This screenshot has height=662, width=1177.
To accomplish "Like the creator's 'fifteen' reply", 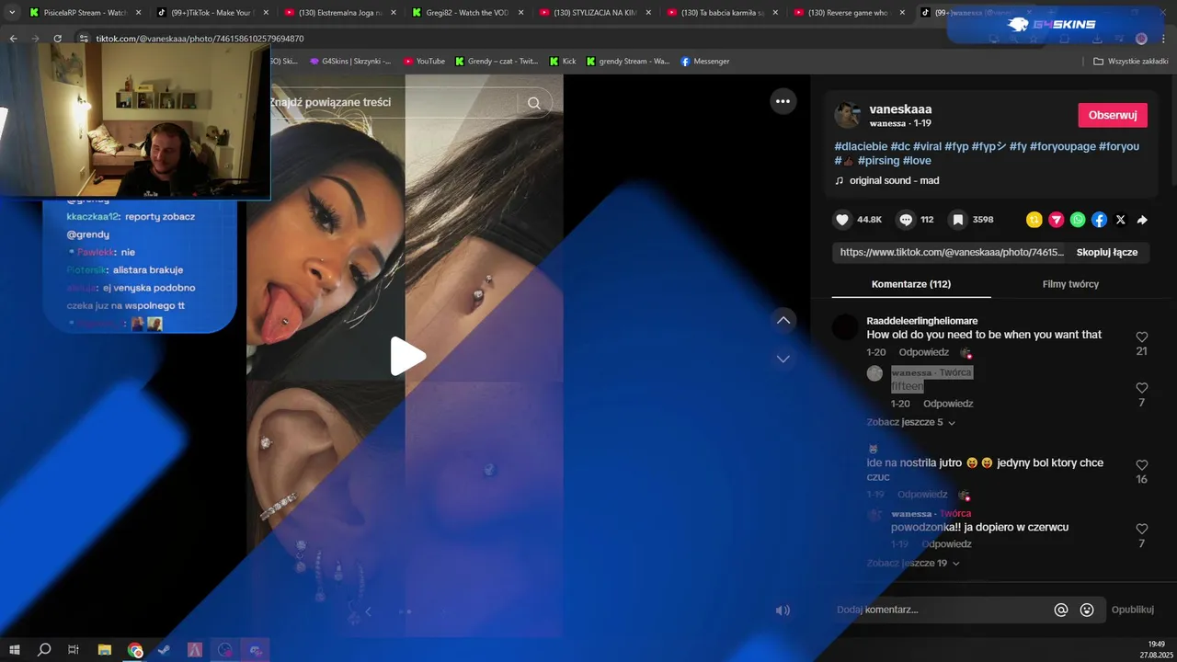I will pos(1142,388).
